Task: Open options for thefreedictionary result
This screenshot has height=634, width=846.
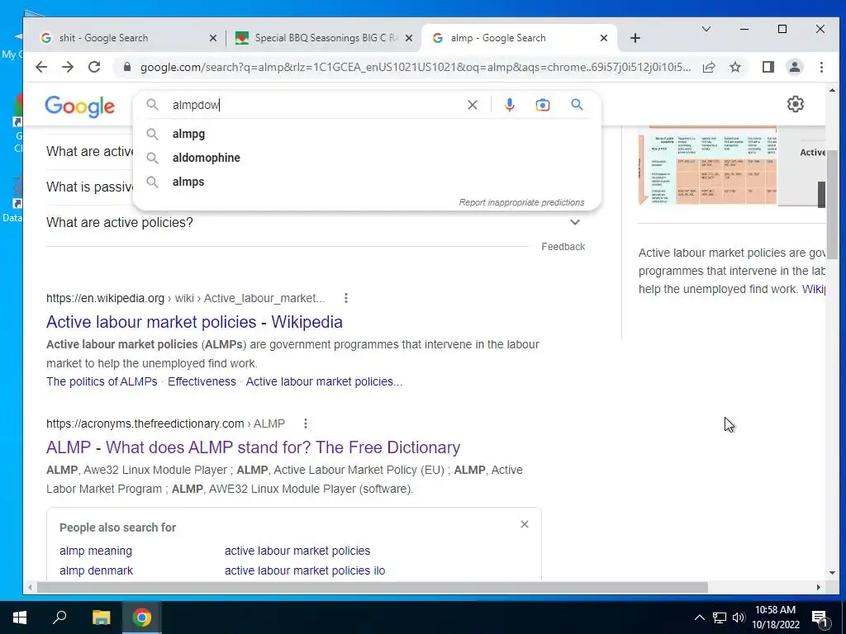Action: 306,423
